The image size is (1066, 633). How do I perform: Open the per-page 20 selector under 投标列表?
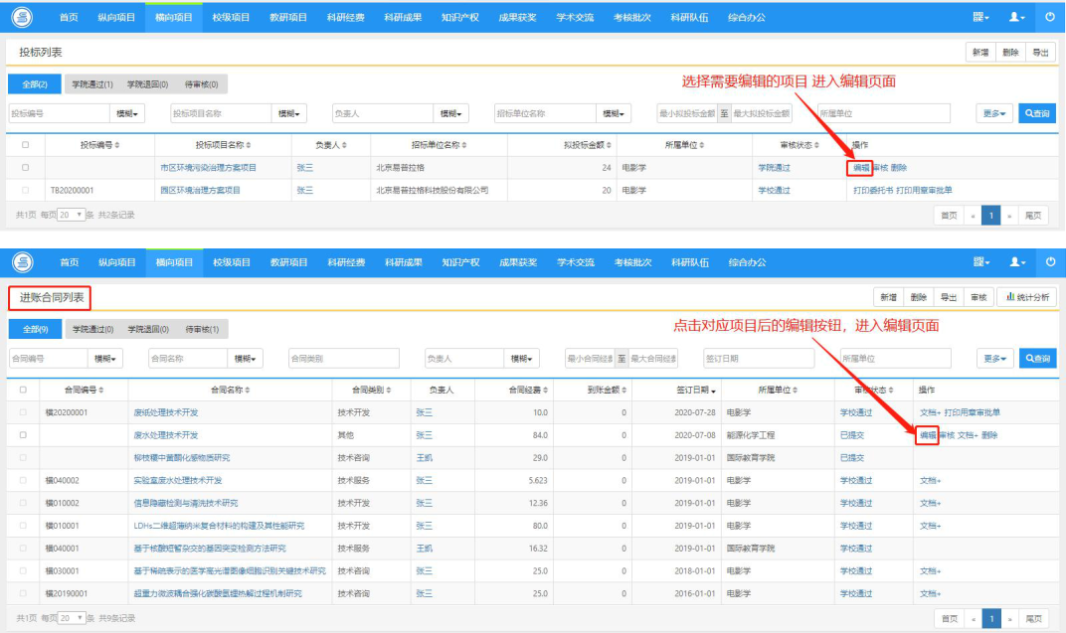pyautogui.click(x=71, y=215)
